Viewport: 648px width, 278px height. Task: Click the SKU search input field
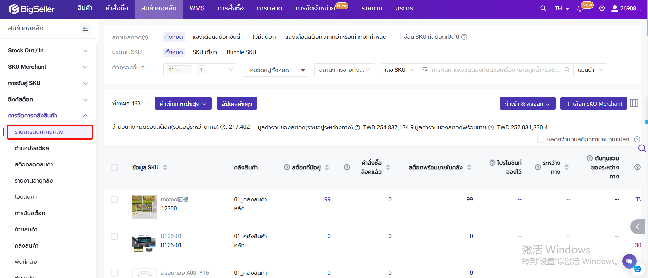tap(495, 70)
